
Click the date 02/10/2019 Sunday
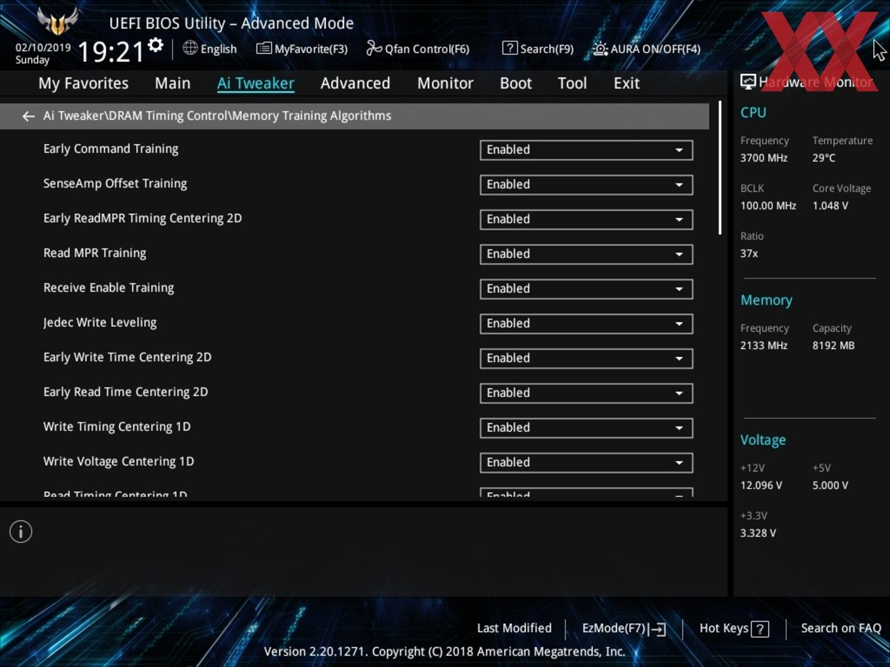pos(43,54)
